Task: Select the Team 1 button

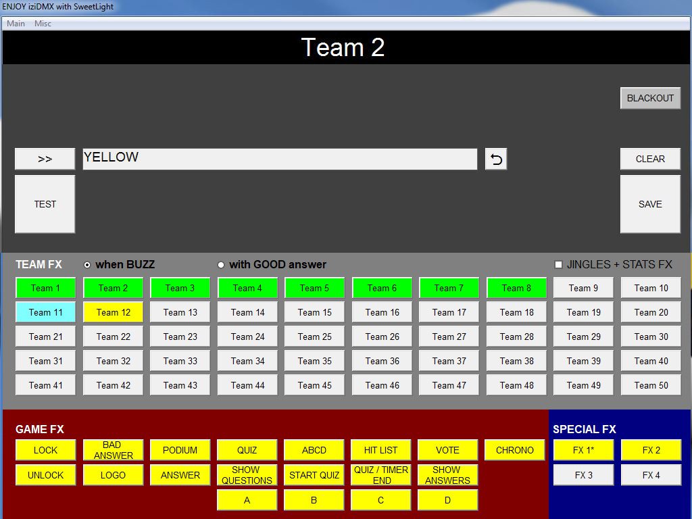Action: pyautogui.click(x=45, y=288)
